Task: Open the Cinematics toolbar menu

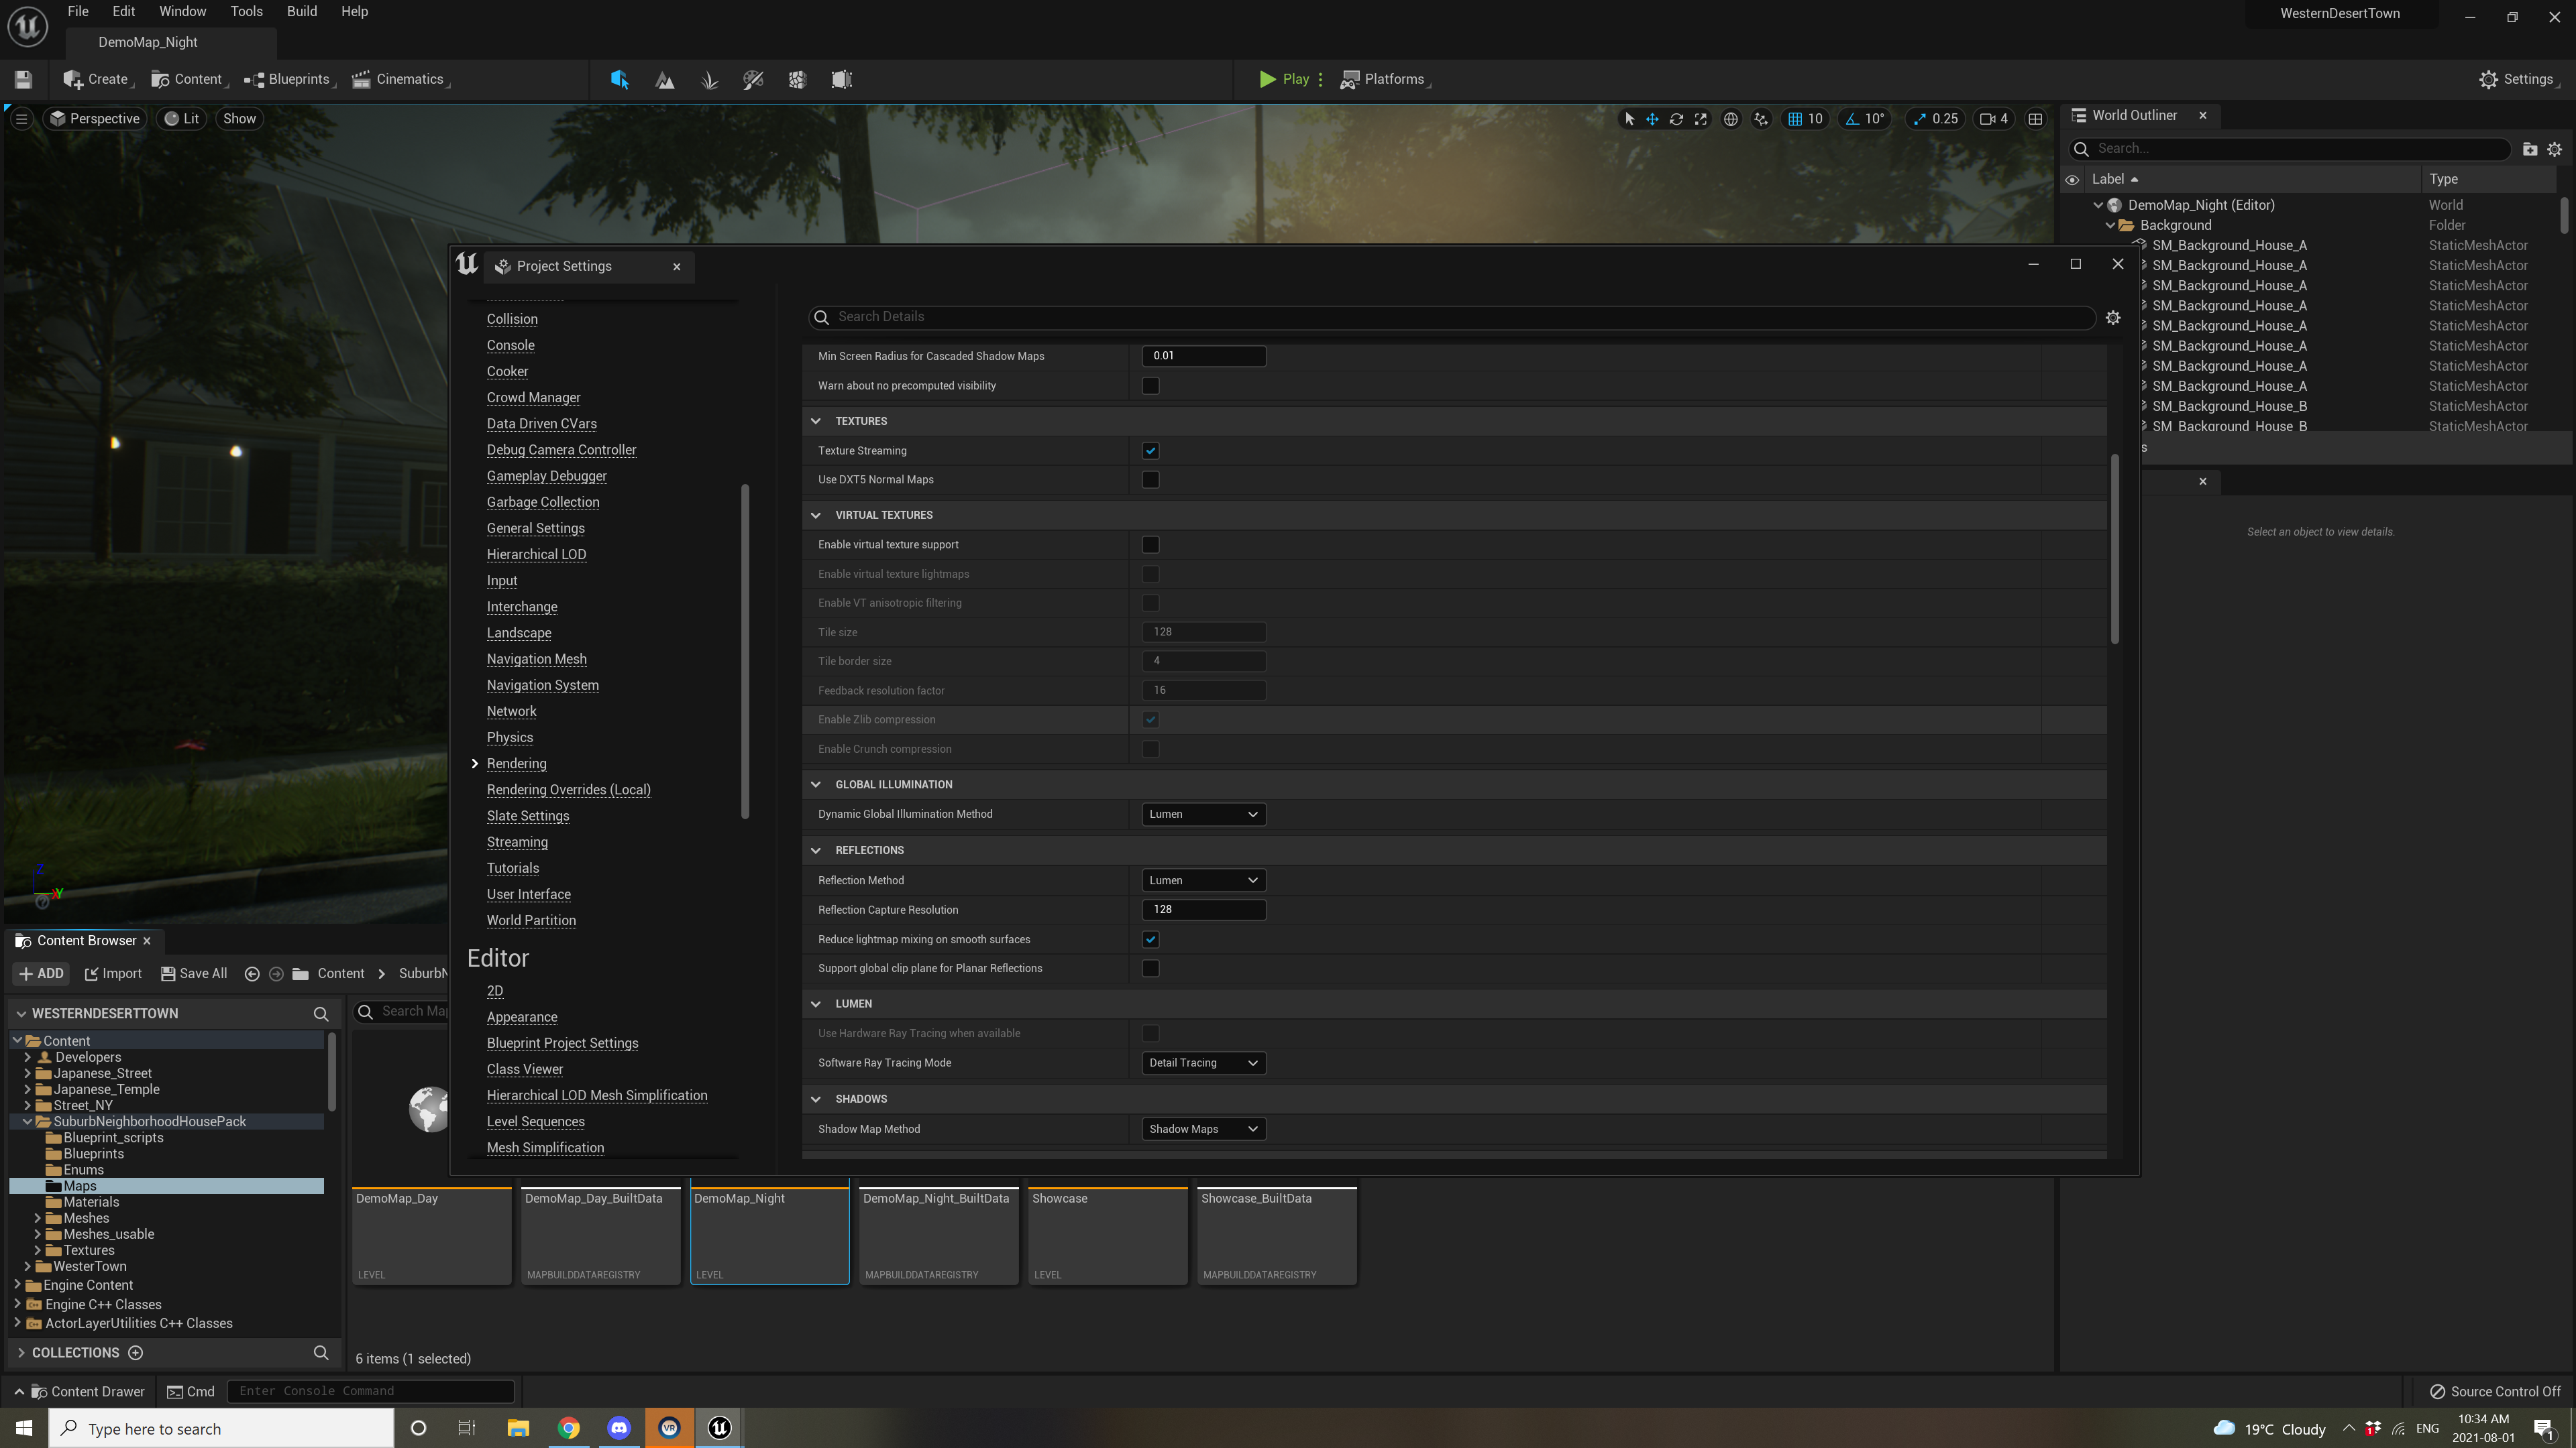Action: [x=400, y=79]
